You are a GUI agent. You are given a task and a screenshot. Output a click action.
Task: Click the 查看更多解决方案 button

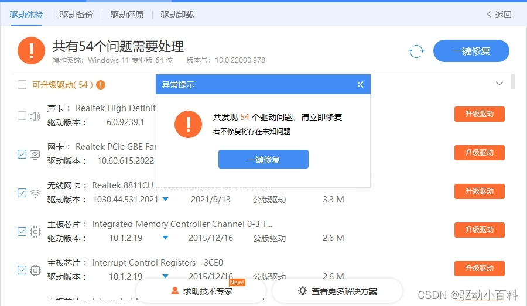point(337,291)
